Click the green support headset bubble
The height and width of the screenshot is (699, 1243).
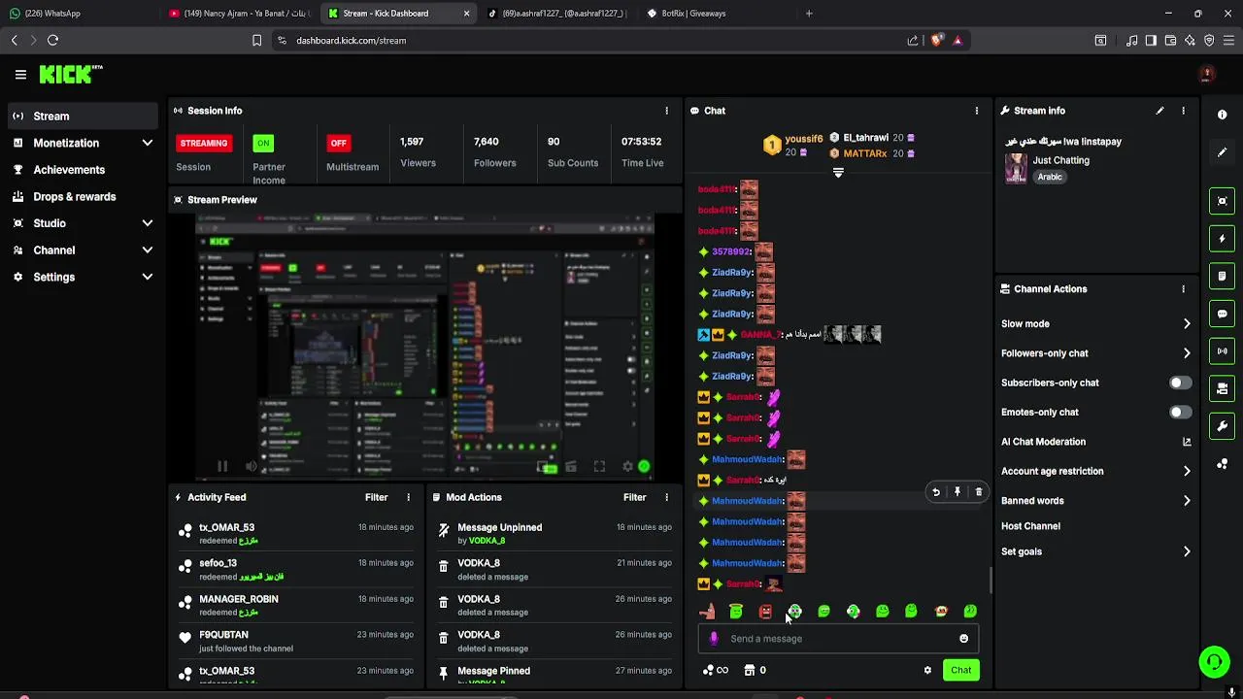click(1214, 662)
